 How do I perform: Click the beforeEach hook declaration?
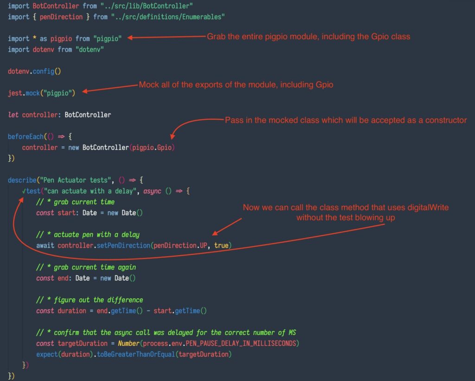(x=27, y=136)
